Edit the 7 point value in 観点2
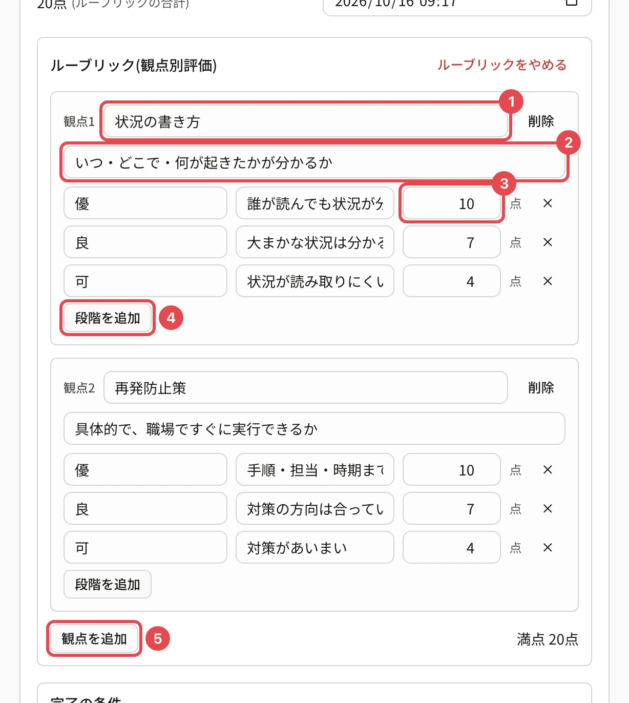Viewport: 629px width, 703px height. pos(452,509)
